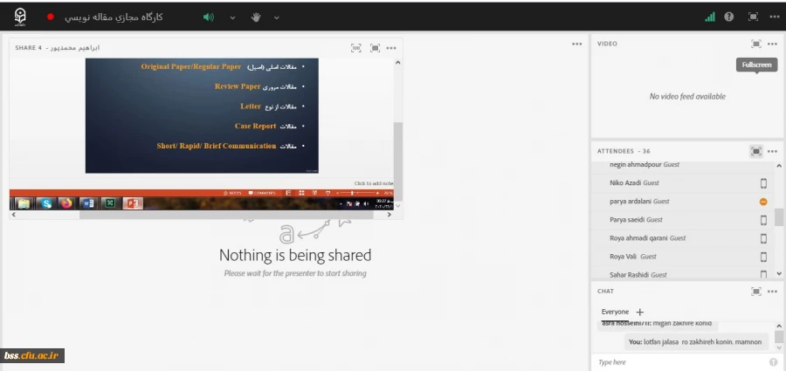Click the red recording indicator dot
The image size is (786, 371).
click(50, 17)
